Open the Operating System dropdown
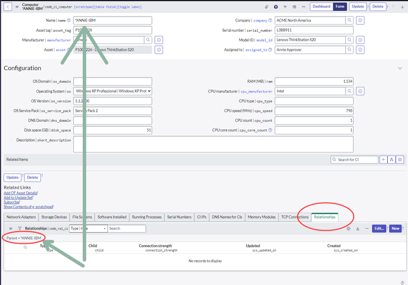This screenshot has height=285, width=408. click(x=112, y=91)
